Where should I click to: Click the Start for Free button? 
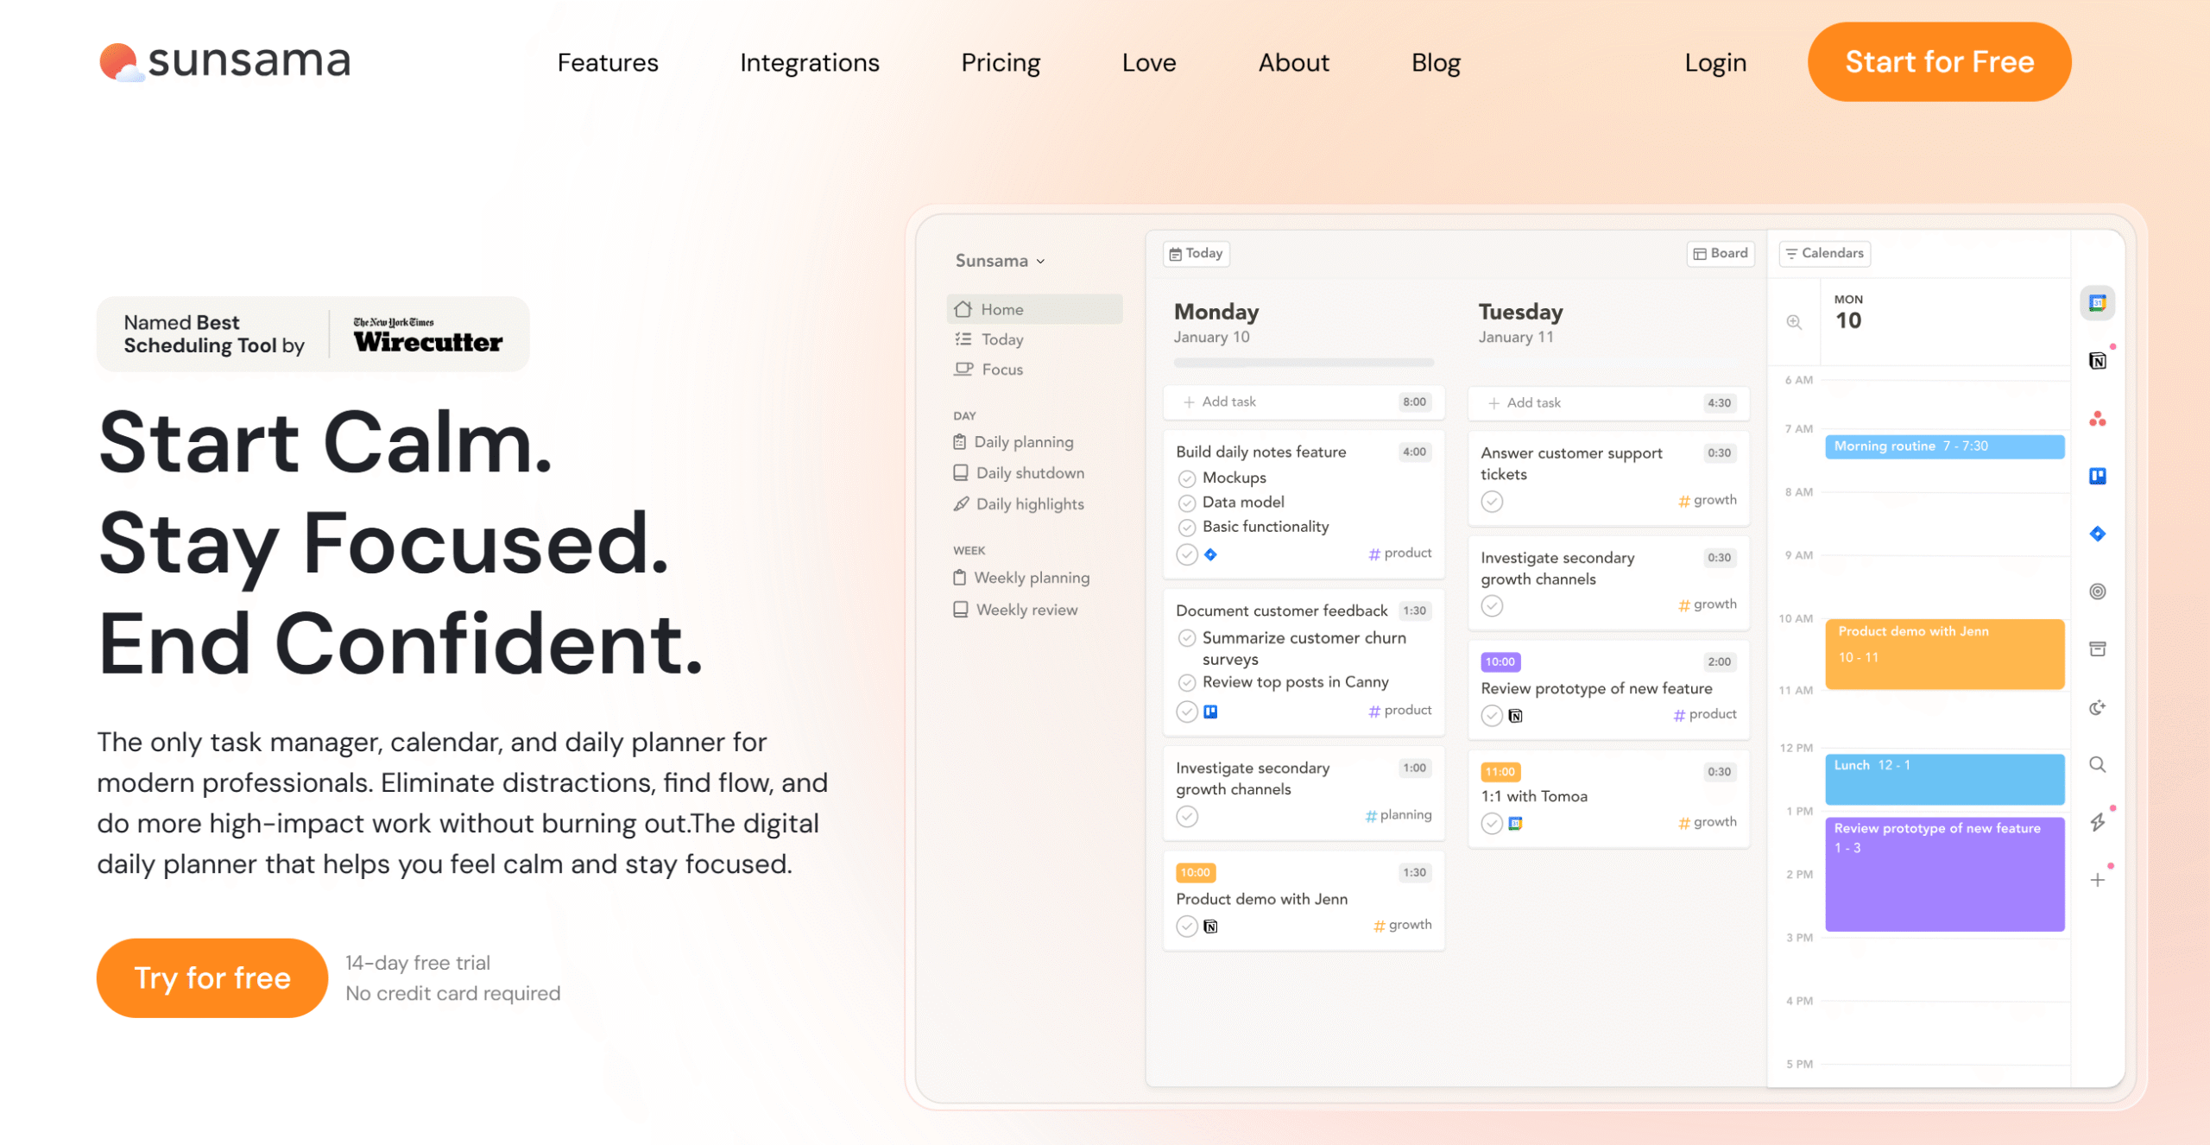pos(1939,62)
